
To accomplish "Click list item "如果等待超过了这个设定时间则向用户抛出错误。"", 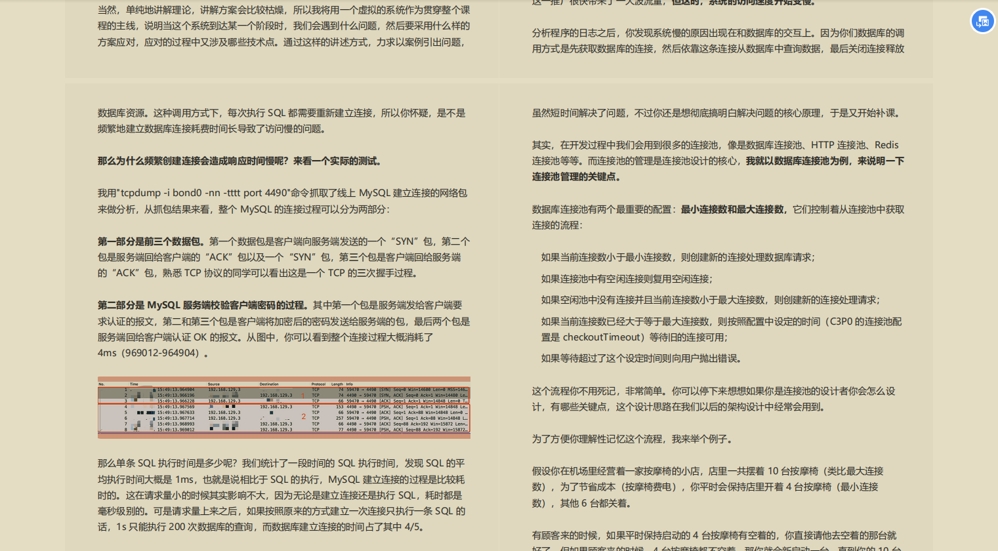I will (x=641, y=358).
